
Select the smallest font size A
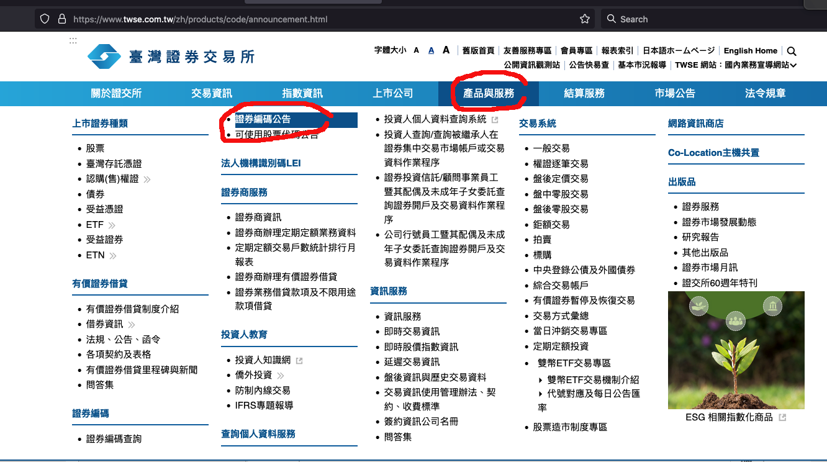(417, 51)
